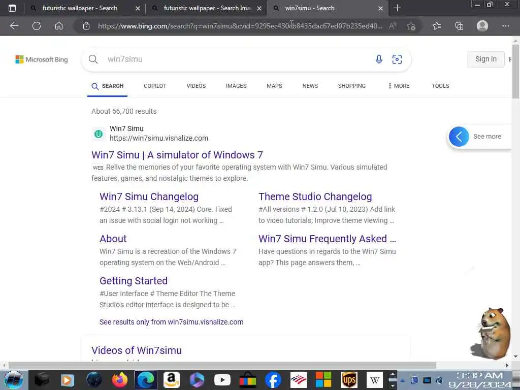Open a new browser tab

397,8
